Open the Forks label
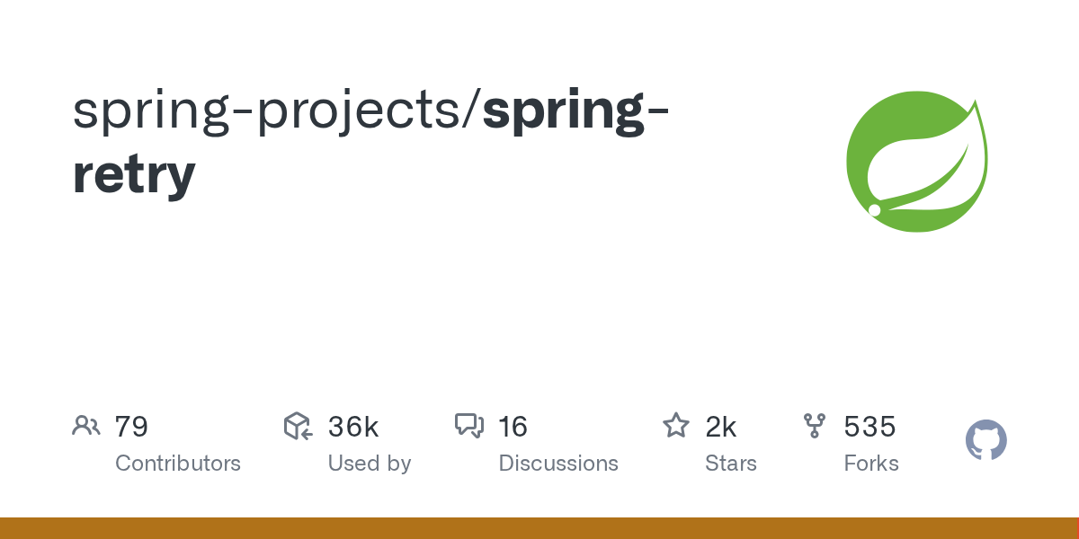Viewport: 1079px width, 539px height. (x=871, y=464)
